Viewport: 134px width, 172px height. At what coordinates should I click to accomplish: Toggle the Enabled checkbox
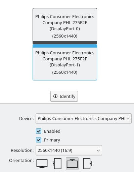39,131
